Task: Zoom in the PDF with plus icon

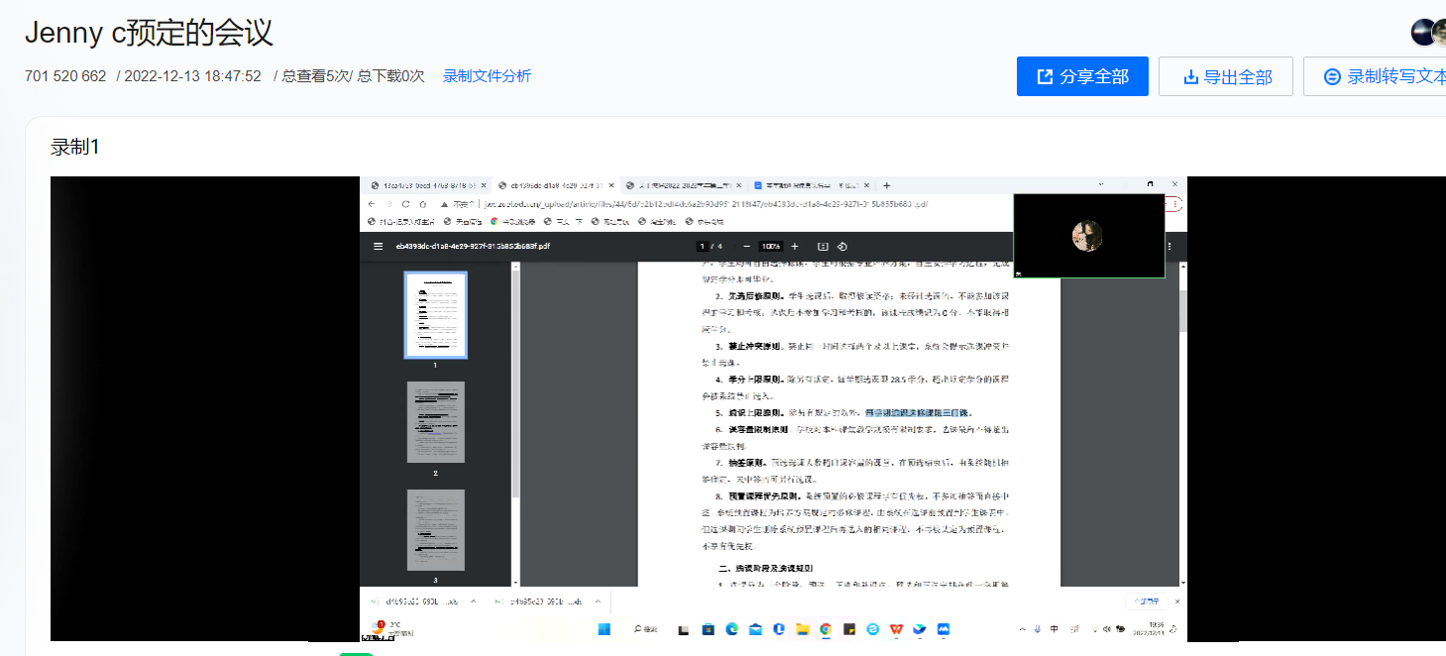Action: coord(796,246)
